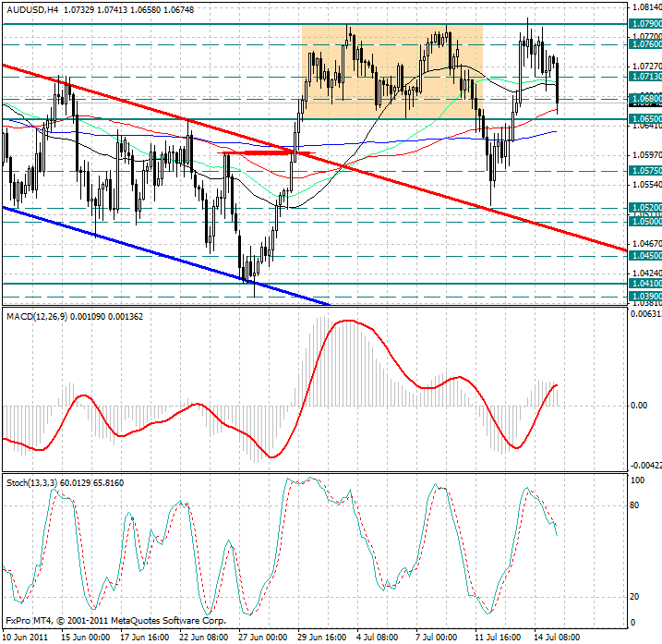Click the short thick red horizontal line
Viewport: 662px width, 644px height.
click(x=260, y=152)
